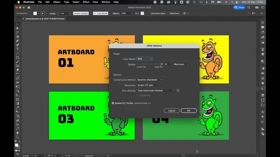
Task: Select the Pen tool
Action: click(x=17, y=41)
